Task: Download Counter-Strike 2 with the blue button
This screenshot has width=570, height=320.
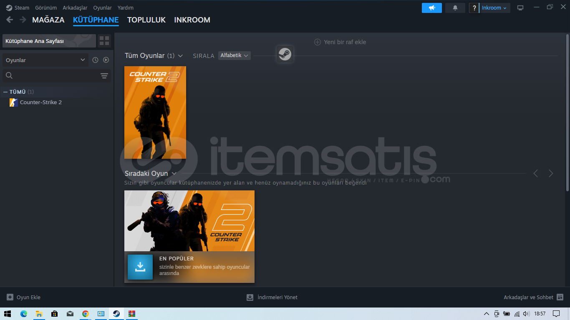Action: point(140,267)
